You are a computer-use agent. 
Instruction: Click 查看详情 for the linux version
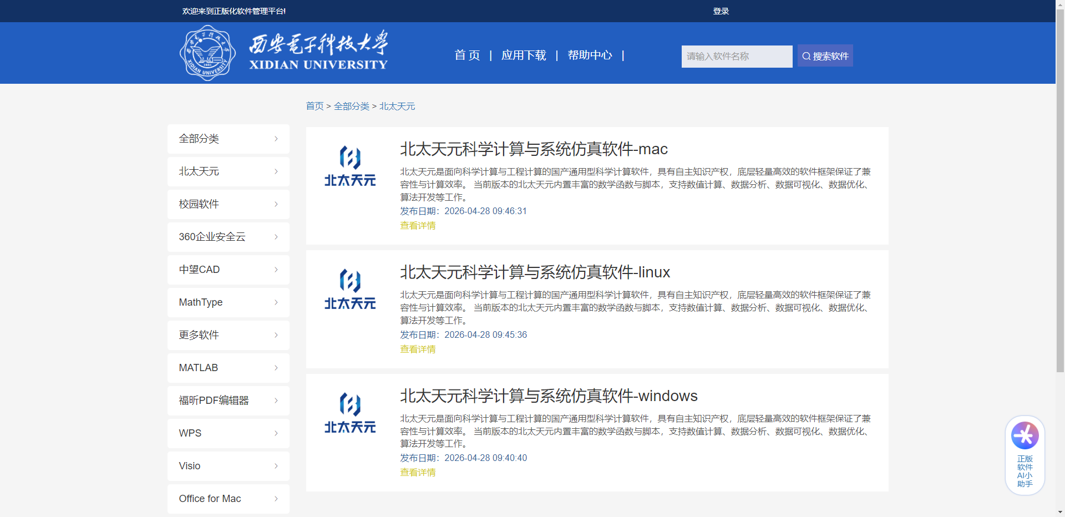coord(418,349)
